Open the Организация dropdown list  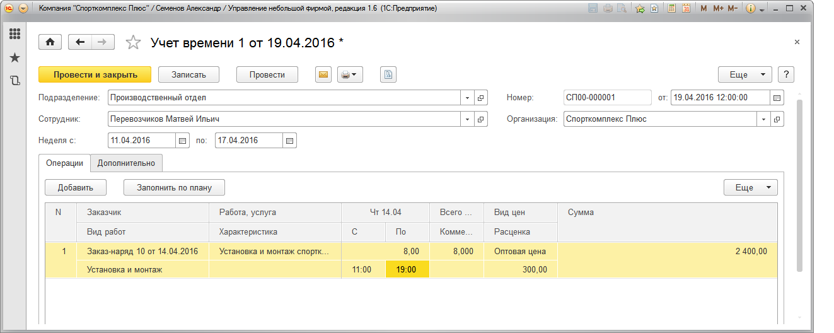tap(764, 119)
